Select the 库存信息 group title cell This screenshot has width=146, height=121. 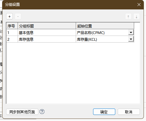click(x=47, y=39)
